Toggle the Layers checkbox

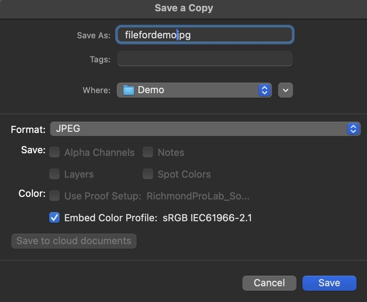54,174
